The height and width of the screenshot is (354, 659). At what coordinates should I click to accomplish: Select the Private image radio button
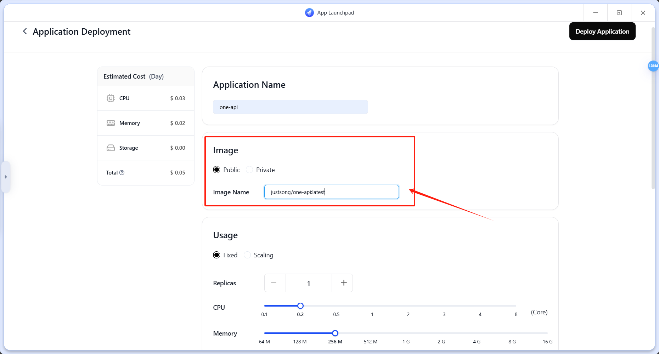(249, 170)
